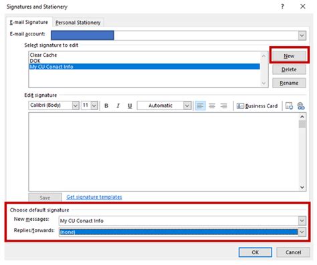Image resolution: width=317 pixels, height=265 pixels.
Task: Switch to the E-mail Signature tab
Action: point(29,22)
